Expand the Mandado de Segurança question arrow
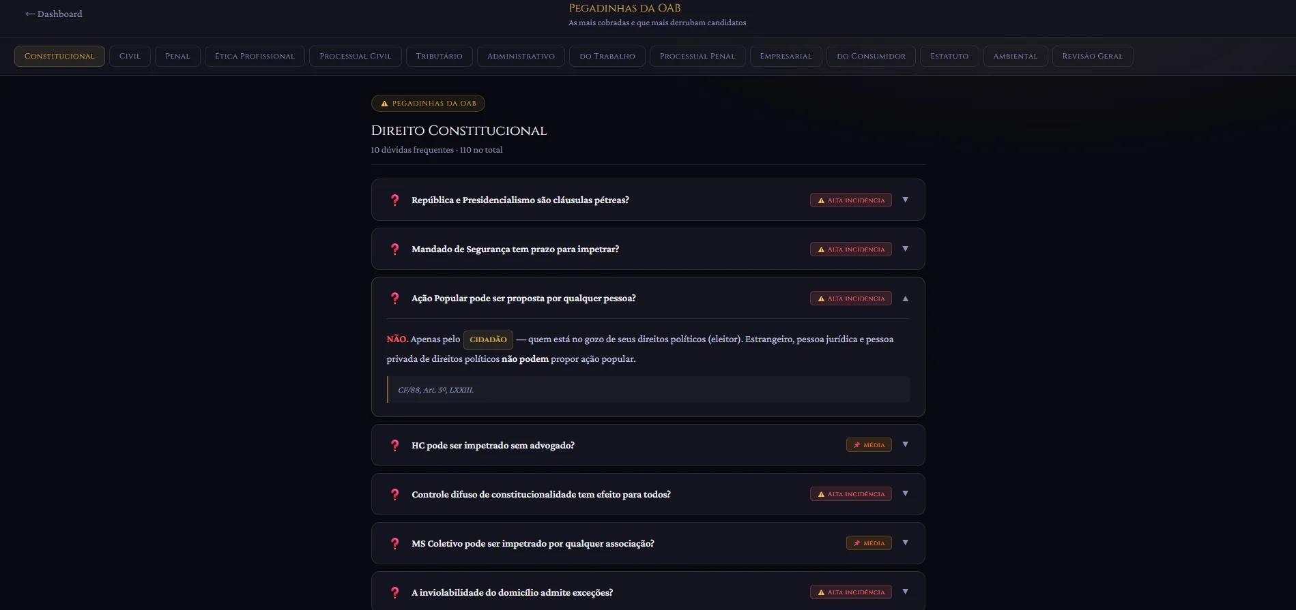This screenshot has width=1296, height=610. [x=906, y=249]
